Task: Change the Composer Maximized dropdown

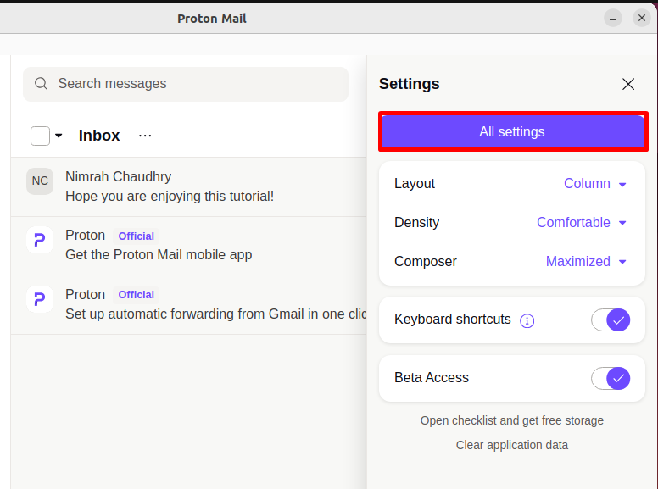Action: click(586, 262)
